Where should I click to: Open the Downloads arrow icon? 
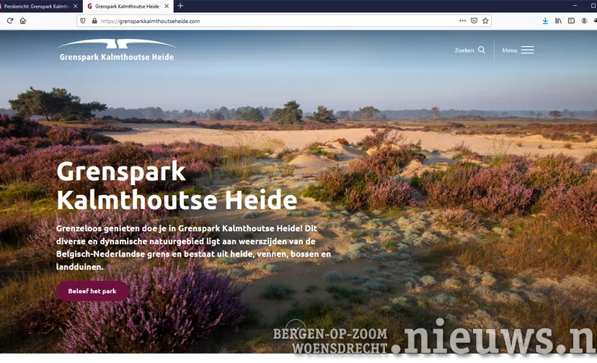(x=545, y=21)
